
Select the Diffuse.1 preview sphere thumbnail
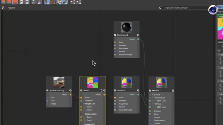[126, 83]
